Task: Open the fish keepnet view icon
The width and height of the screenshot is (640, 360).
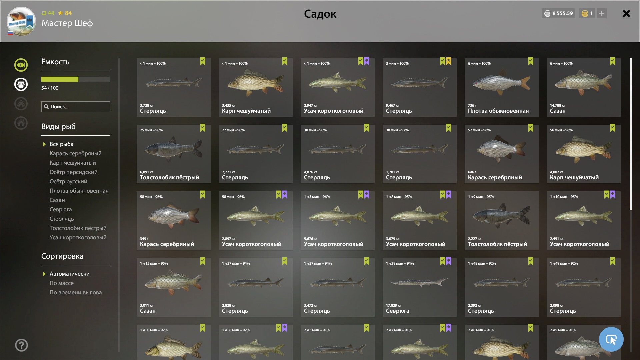Action: 21,65
